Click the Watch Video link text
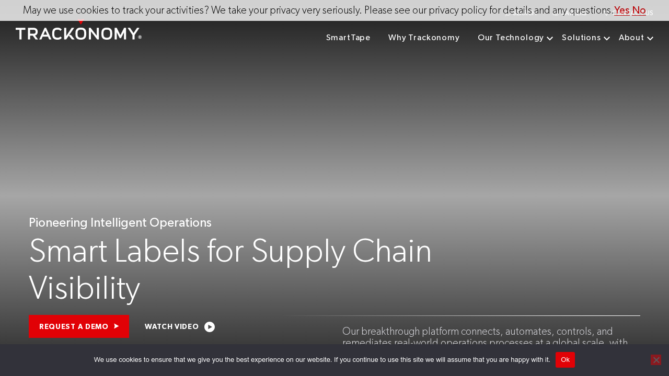Image resolution: width=669 pixels, height=376 pixels. point(171,326)
